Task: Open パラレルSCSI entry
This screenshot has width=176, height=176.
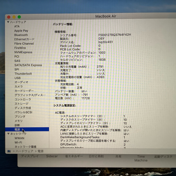Action: pos(23,112)
